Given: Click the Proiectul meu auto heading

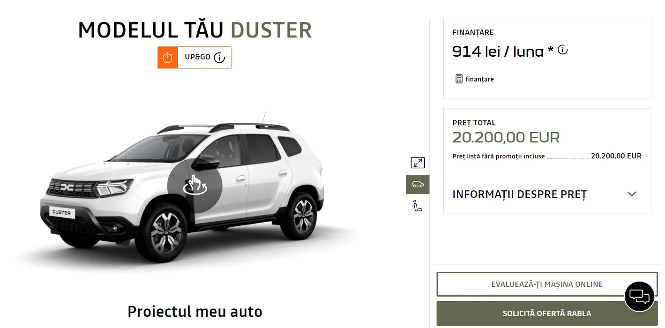Looking at the screenshot, I should click(195, 311).
